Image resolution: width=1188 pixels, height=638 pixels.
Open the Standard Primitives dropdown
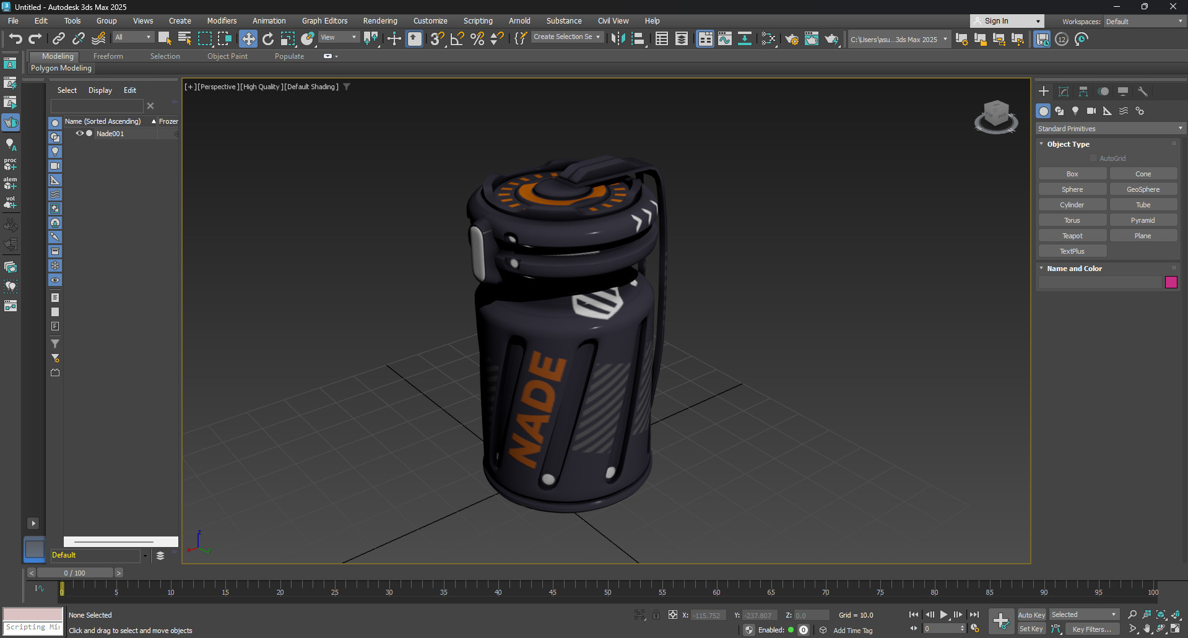1110,129
